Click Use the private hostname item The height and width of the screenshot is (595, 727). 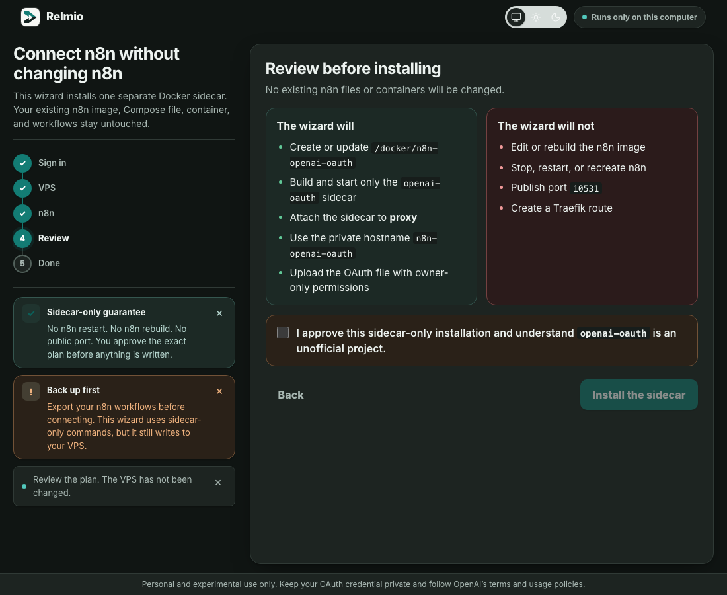(363, 246)
